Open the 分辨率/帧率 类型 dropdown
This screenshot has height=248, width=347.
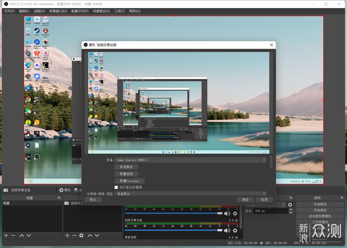coord(190,194)
